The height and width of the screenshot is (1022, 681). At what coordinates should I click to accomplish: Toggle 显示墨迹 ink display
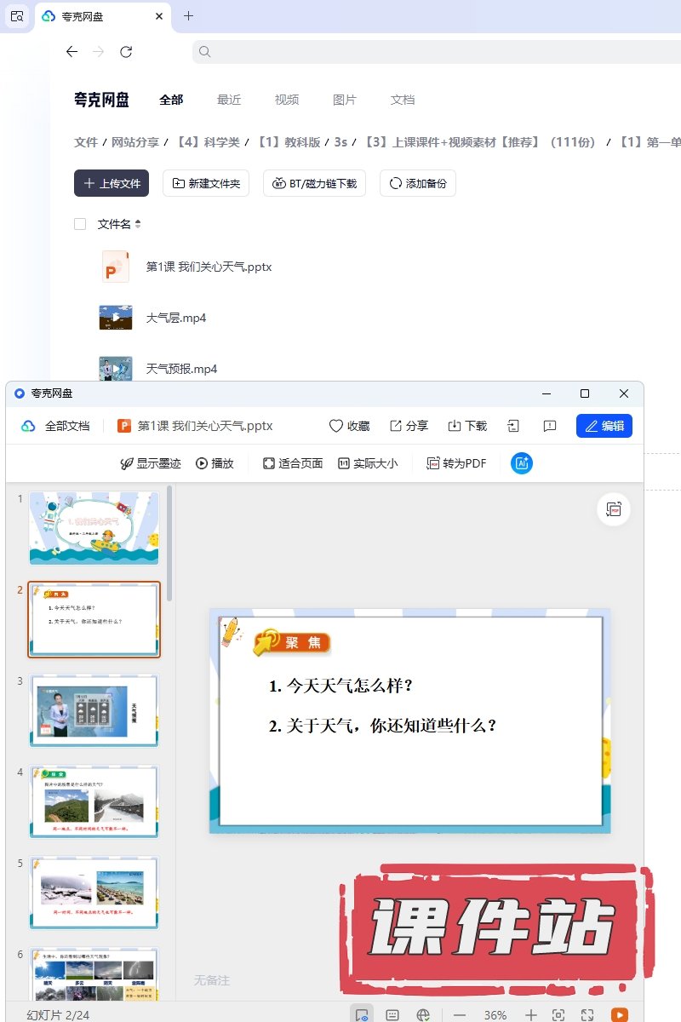coord(151,463)
